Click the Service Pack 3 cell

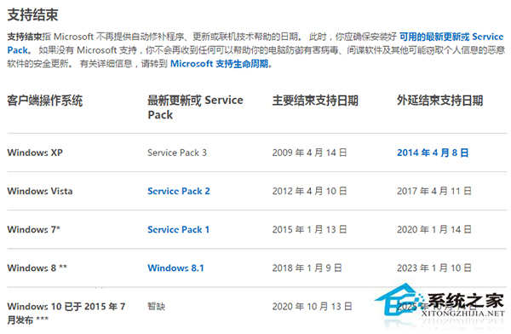pos(177,153)
